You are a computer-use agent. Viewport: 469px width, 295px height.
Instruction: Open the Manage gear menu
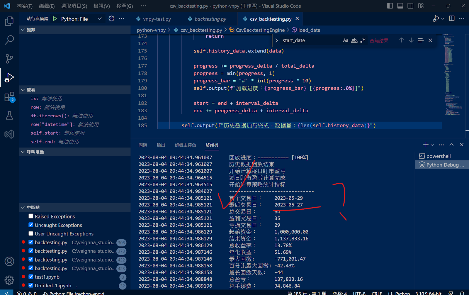coord(9,280)
